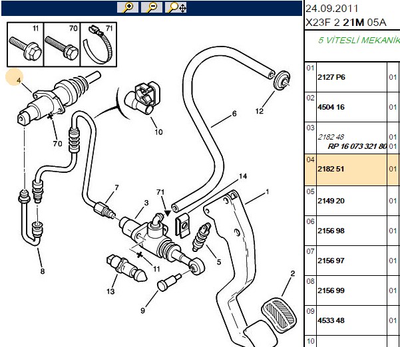Click callout 70 under the slave cylinder
The image size is (400, 347).
[x=57, y=144]
